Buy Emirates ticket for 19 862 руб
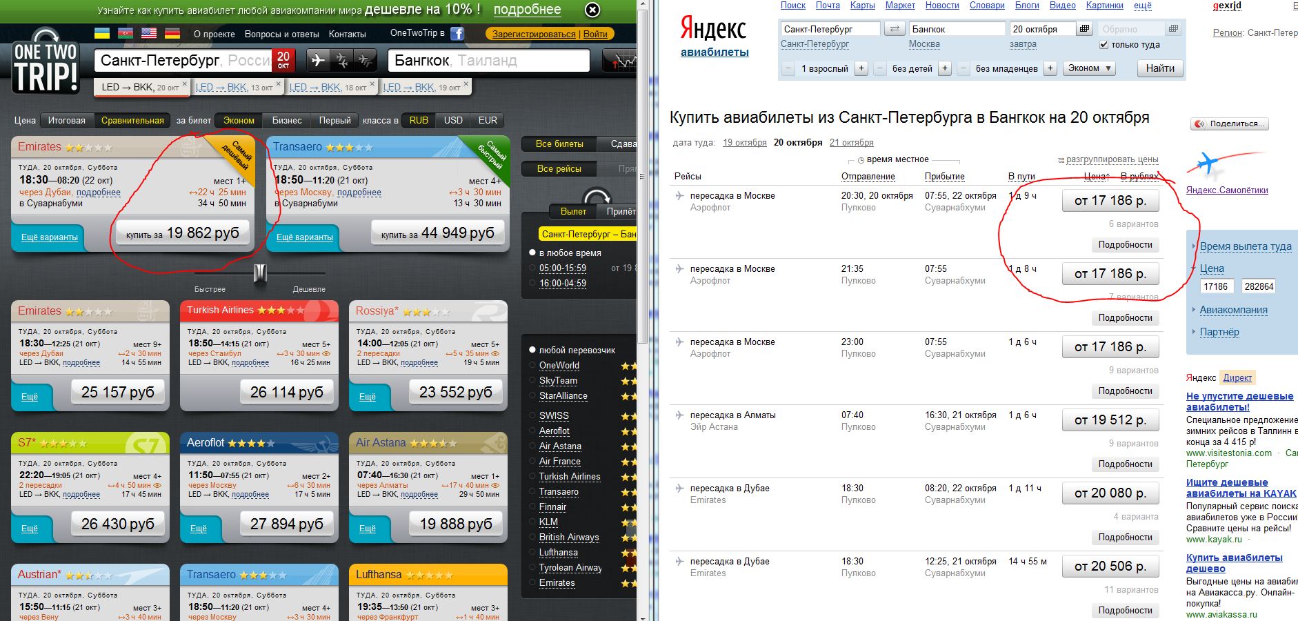The width and height of the screenshot is (1298, 621). coord(182,234)
